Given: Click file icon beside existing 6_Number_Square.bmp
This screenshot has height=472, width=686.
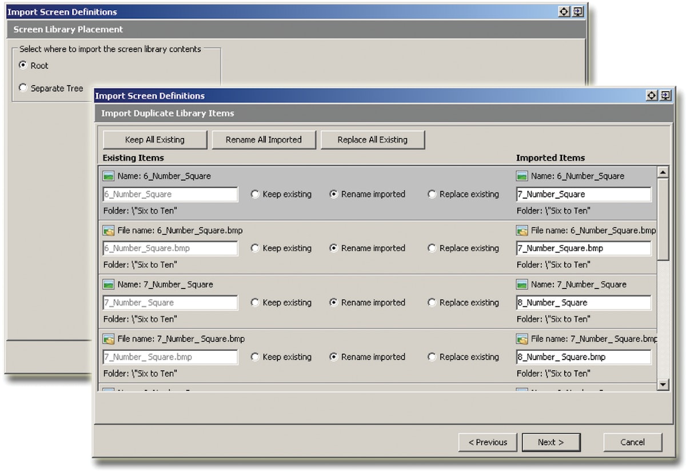Looking at the screenshot, I should 109,230.
